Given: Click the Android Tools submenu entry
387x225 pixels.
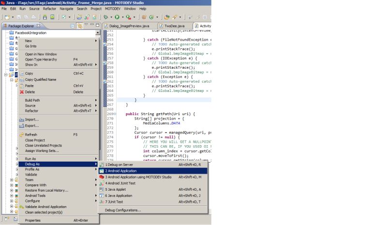Looking at the screenshot, I should pos(59,195).
